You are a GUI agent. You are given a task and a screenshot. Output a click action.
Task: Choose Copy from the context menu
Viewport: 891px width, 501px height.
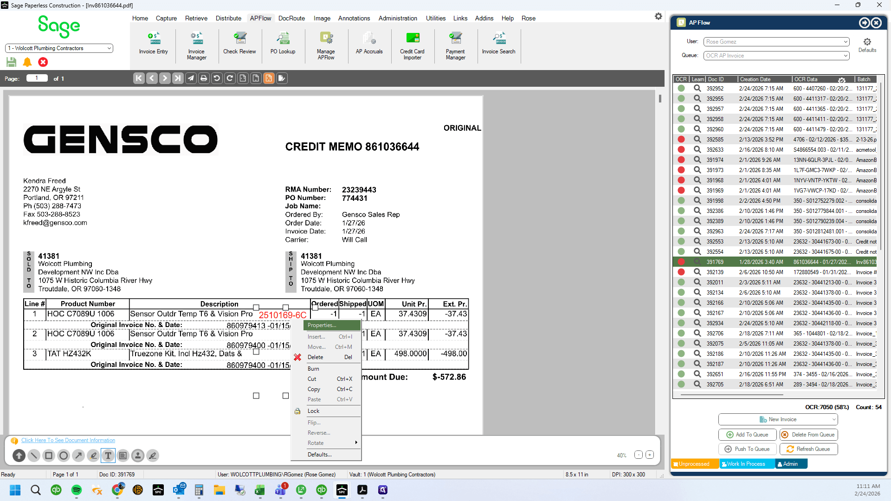(326, 389)
